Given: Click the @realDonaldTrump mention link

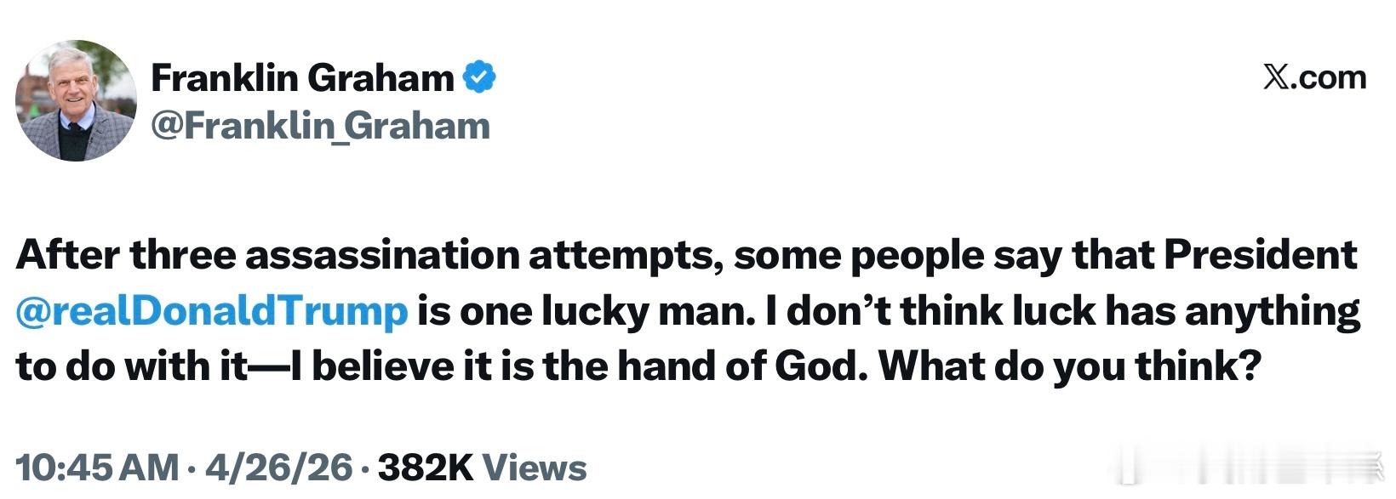Looking at the screenshot, I should [x=212, y=311].
